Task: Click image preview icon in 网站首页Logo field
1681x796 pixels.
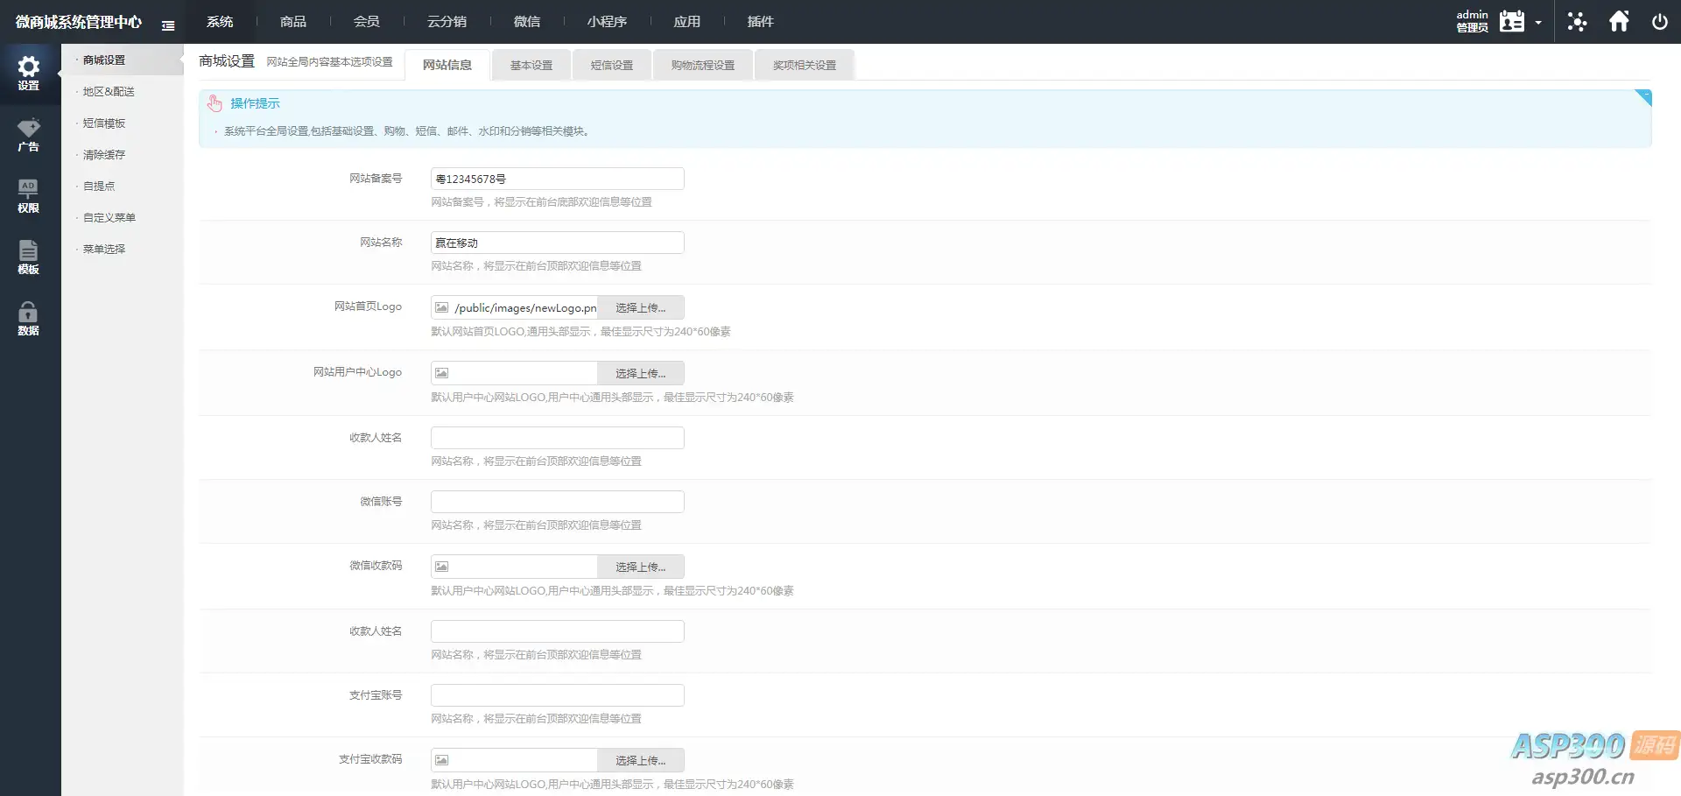Action: point(442,307)
